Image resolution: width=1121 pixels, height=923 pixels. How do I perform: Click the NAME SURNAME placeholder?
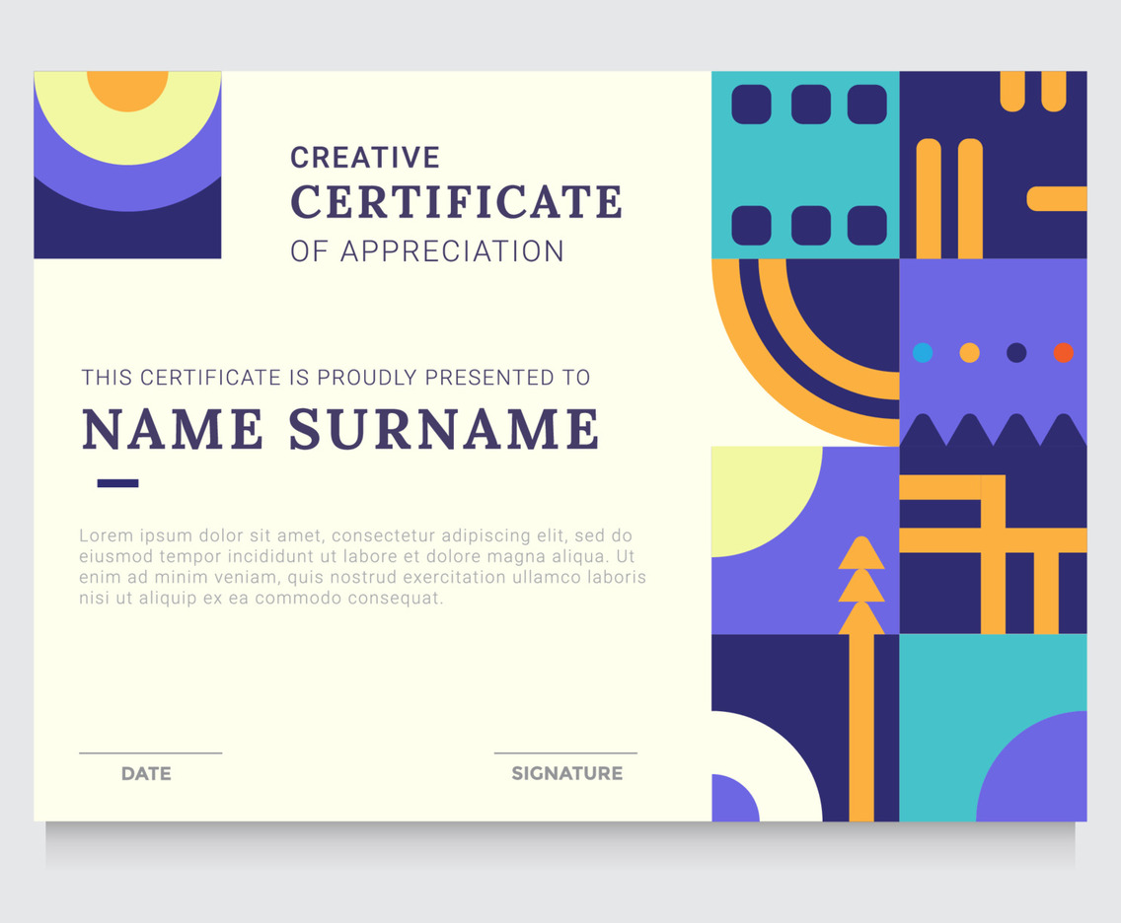(x=340, y=429)
